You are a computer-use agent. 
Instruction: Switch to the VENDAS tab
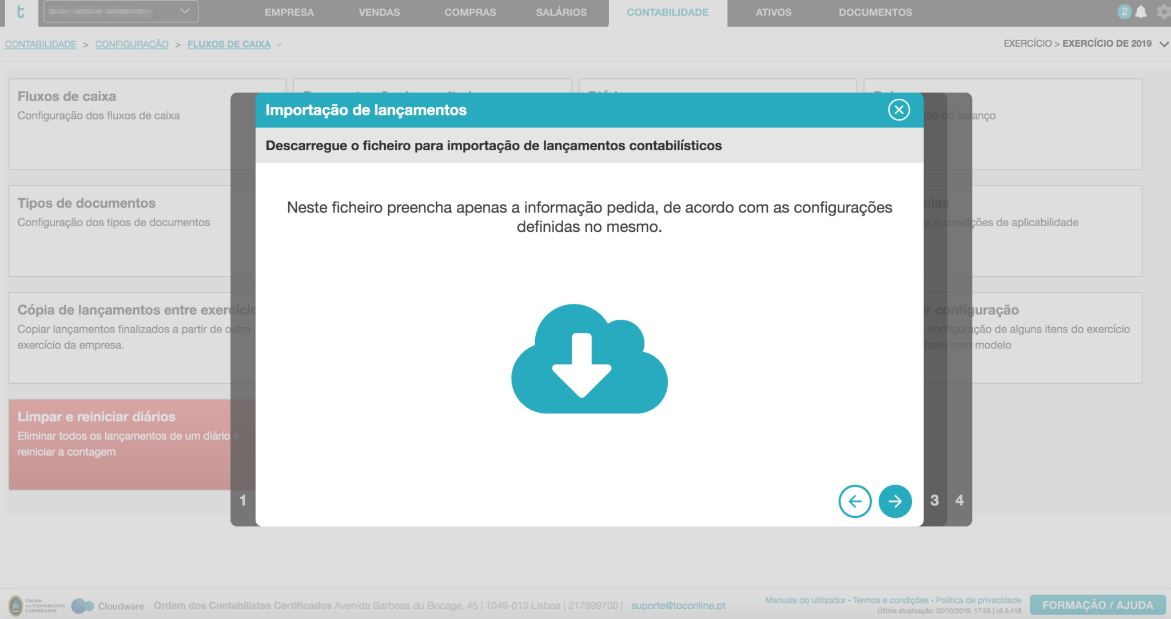point(379,12)
